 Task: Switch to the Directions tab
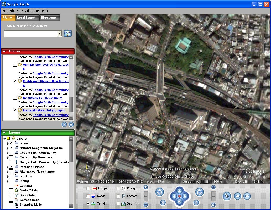(x=48, y=18)
